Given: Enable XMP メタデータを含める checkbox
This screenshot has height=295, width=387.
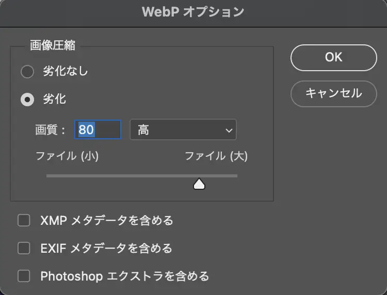Looking at the screenshot, I should tap(24, 221).
